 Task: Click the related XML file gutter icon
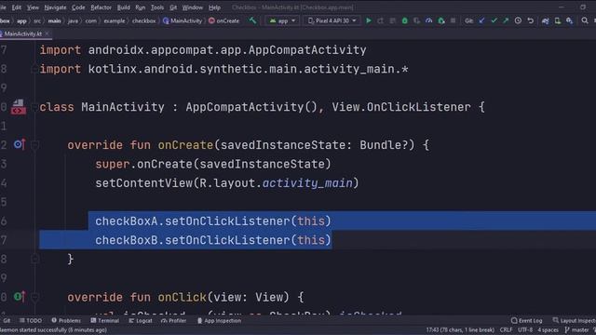[19, 107]
